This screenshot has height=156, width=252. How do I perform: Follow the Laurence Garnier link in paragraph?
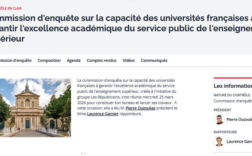(103, 114)
